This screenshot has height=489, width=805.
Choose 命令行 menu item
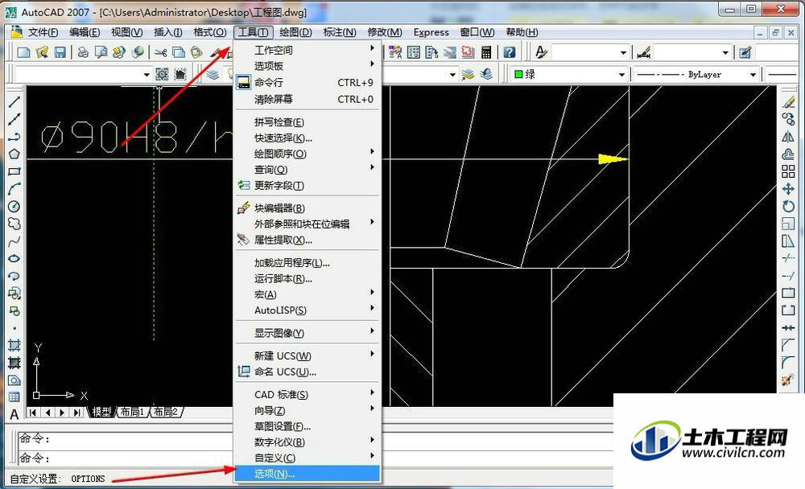point(308,83)
